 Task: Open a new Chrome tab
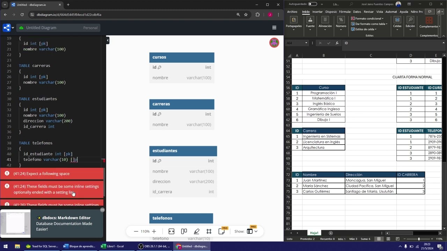(68, 5)
